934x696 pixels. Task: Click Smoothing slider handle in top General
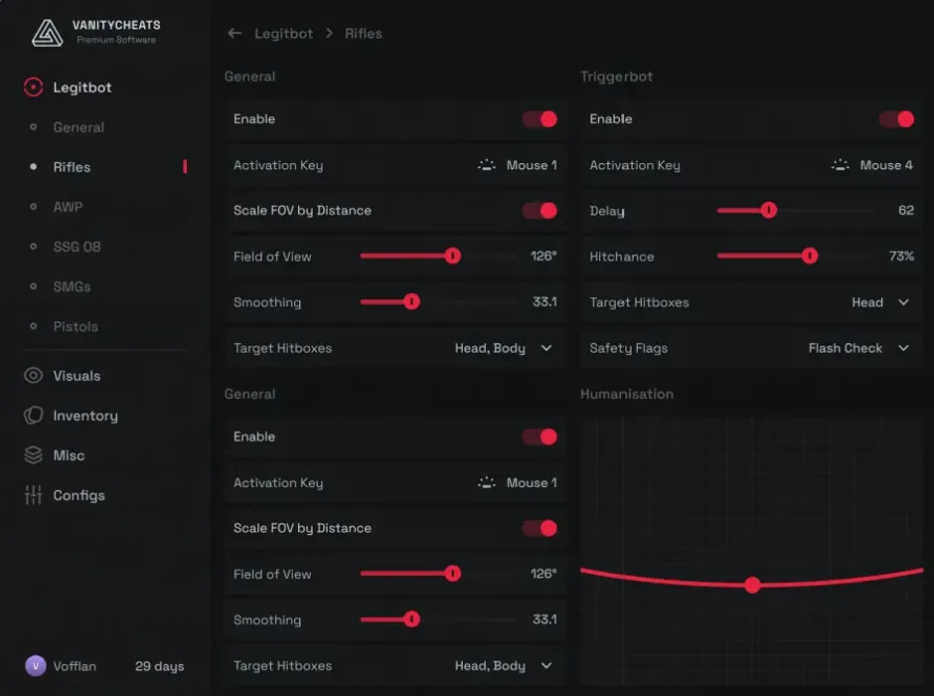[x=411, y=301]
